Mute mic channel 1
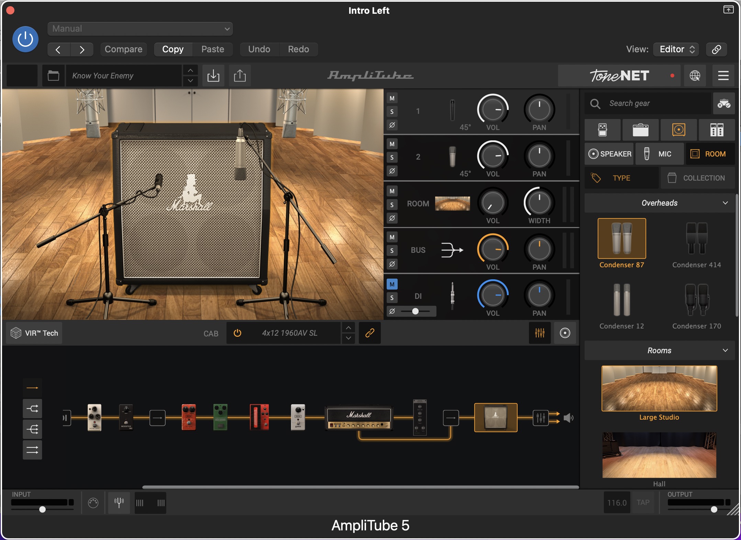This screenshot has height=540, width=741. (392, 98)
